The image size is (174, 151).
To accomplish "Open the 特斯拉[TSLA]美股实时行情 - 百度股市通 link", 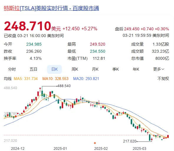I will pyautogui.click(x=51, y=8).
